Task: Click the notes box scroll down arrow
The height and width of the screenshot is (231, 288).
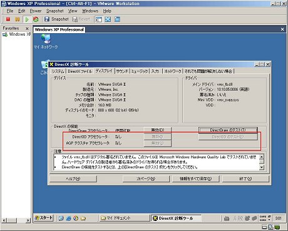Action: (x=262, y=167)
